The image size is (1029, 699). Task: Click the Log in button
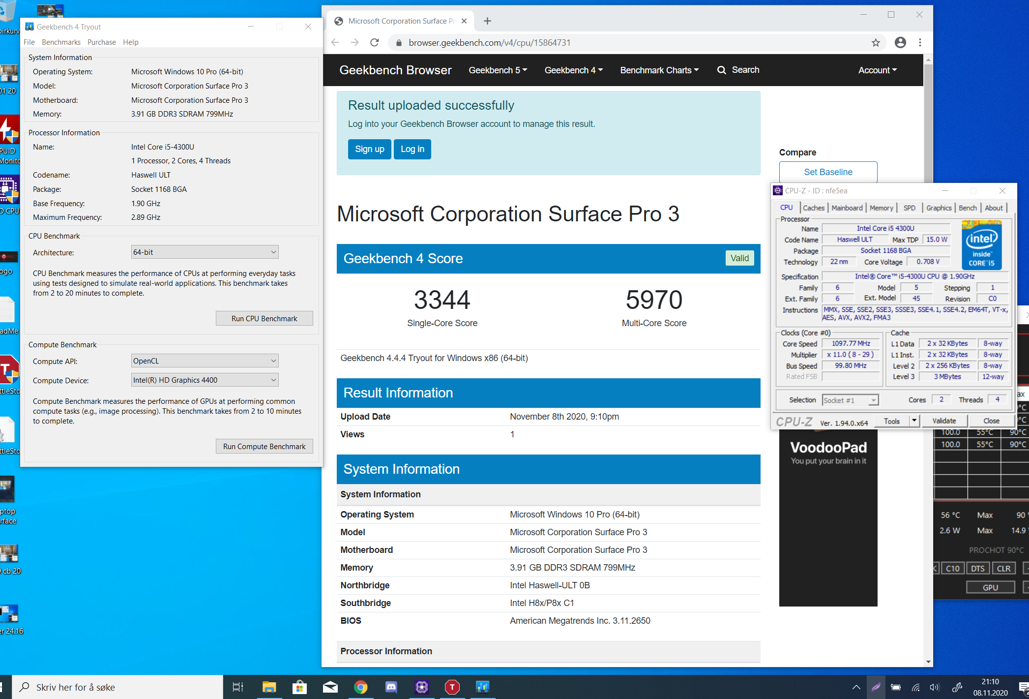(x=412, y=149)
